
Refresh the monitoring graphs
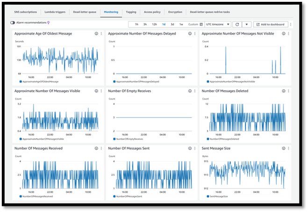pyautogui.click(x=237, y=24)
